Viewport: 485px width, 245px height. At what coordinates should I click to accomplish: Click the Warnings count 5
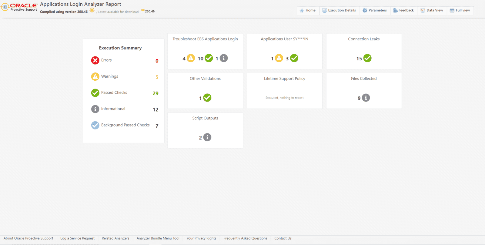tap(157, 77)
